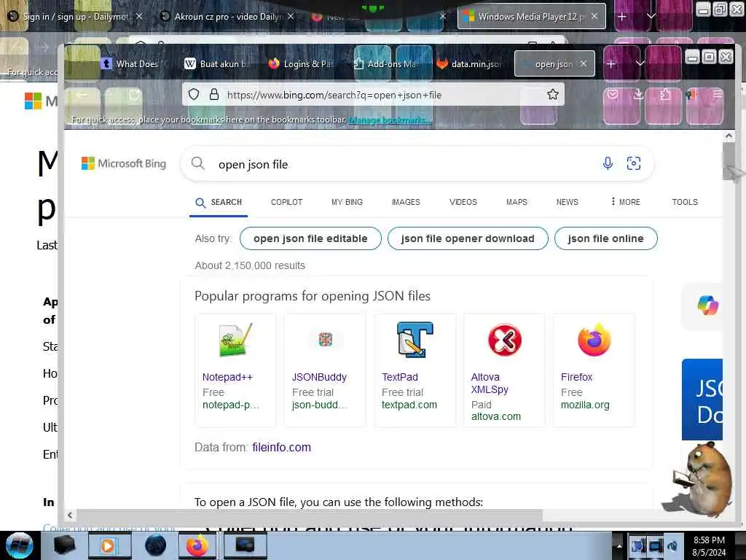This screenshot has width=746, height=560.
Task: Click the monitor taskbar icon
Action: (x=245, y=545)
